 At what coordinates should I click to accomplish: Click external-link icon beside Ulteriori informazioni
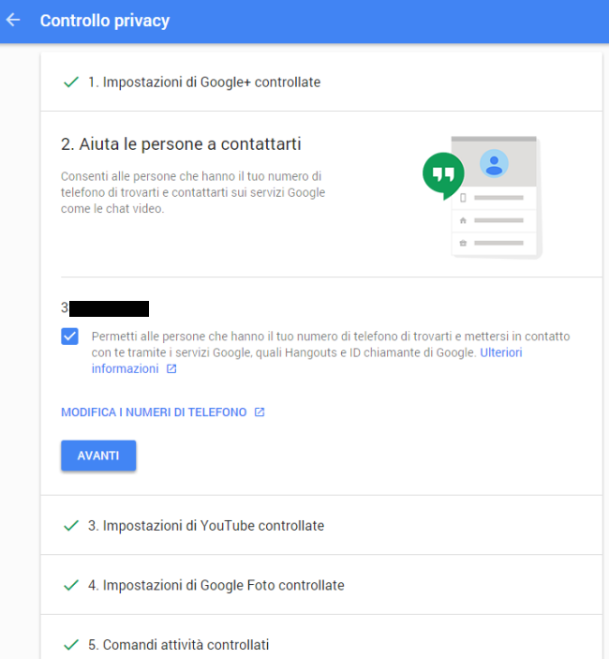coord(171,369)
